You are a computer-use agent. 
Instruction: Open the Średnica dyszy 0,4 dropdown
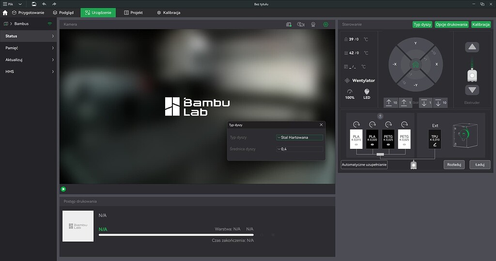299,149
